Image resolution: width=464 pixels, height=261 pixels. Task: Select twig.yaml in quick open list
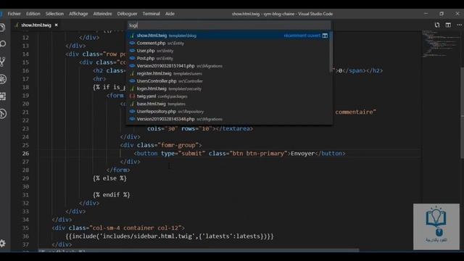(228, 96)
